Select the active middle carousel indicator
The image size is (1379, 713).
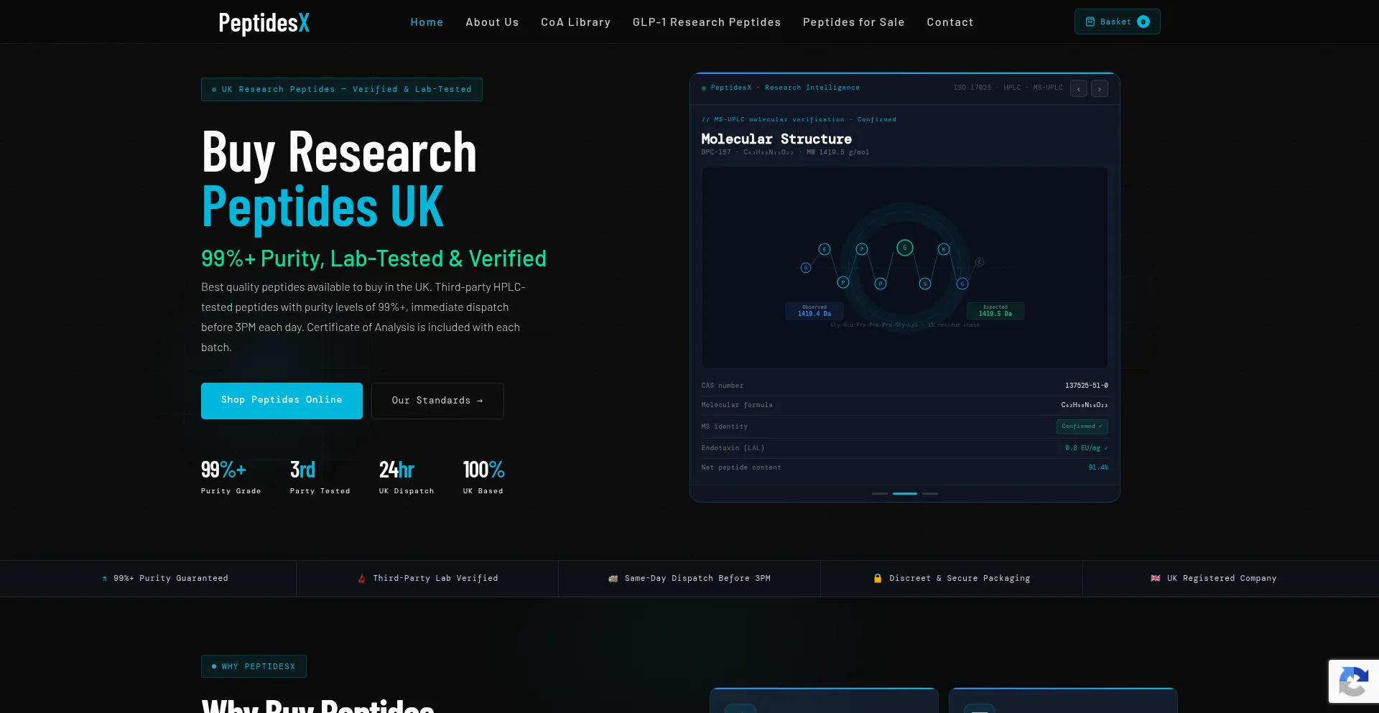[904, 493]
